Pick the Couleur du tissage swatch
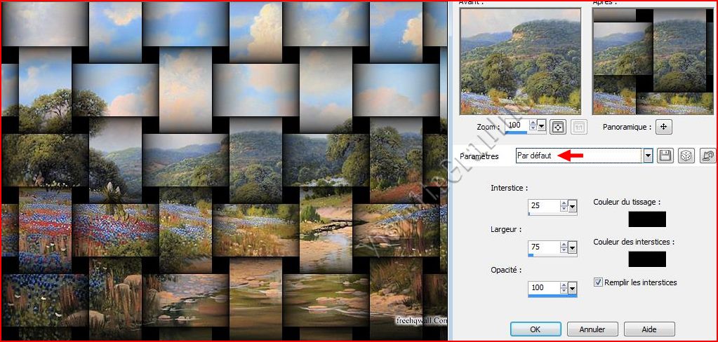This screenshot has width=718, height=342. click(x=646, y=219)
